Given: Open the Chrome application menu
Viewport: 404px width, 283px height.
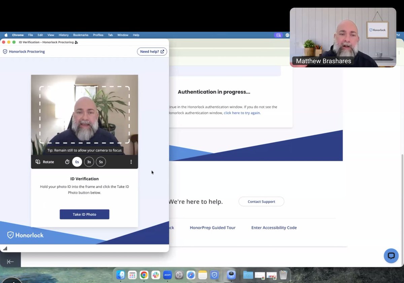Looking at the screenshot, I should (18, 35).
